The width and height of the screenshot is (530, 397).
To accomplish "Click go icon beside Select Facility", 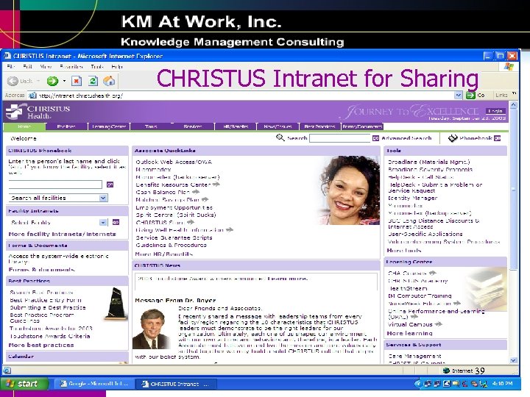I will [116, 222].
